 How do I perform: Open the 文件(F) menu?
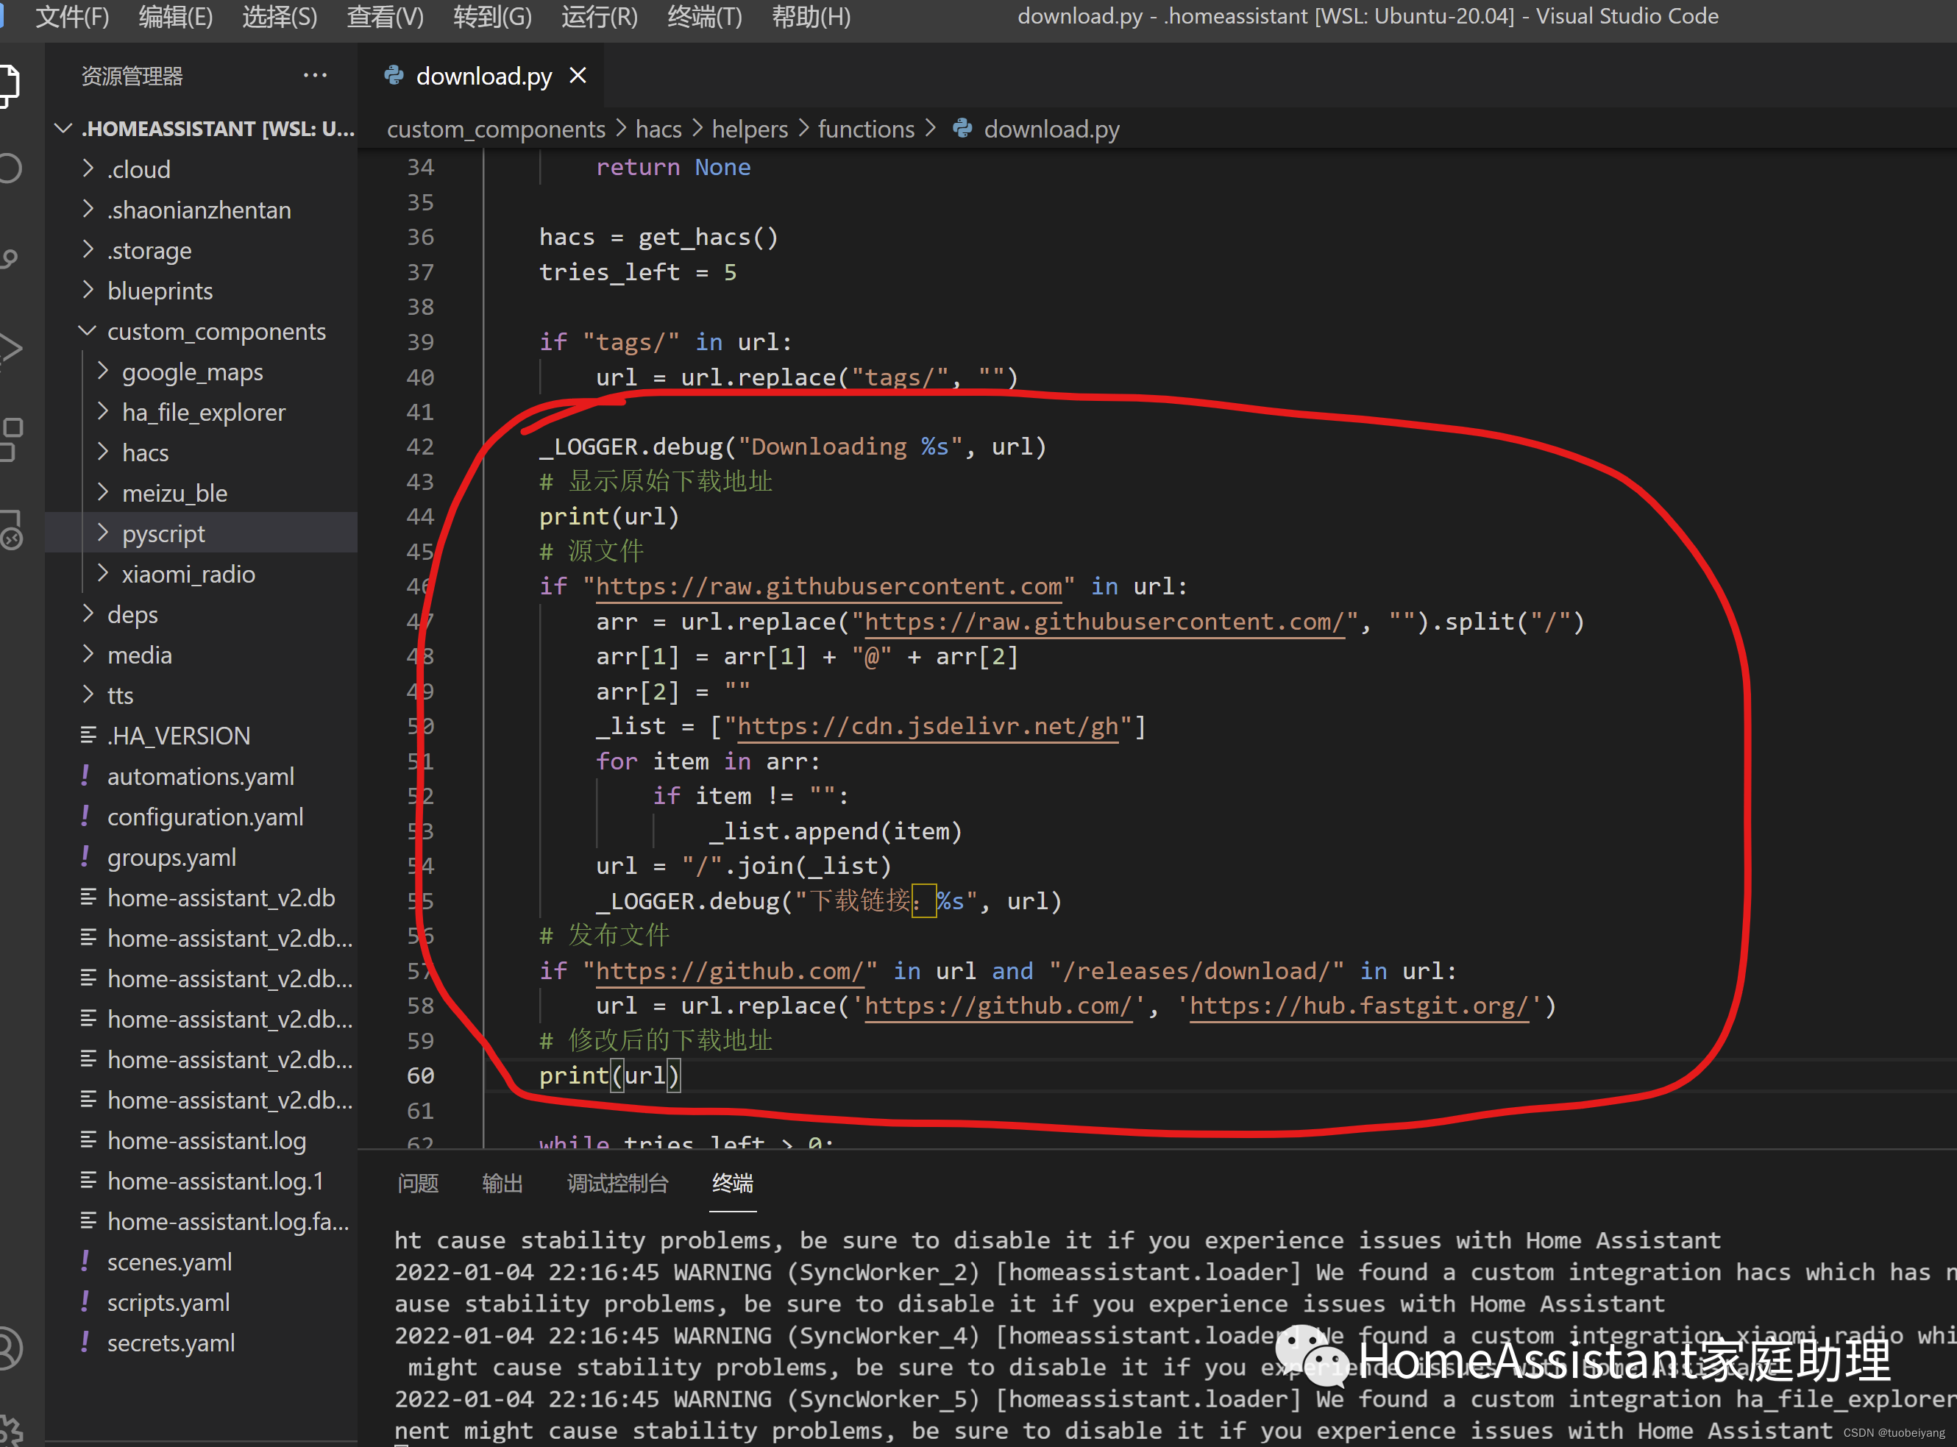coord(72,17)
